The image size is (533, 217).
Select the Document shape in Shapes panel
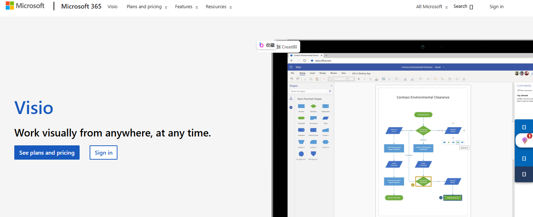tap(313, 118)
